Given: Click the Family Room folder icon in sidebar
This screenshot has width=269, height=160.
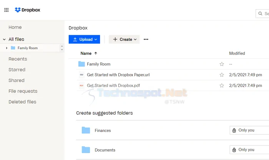Looking at the screenshot, I should (x=13, y=48).
